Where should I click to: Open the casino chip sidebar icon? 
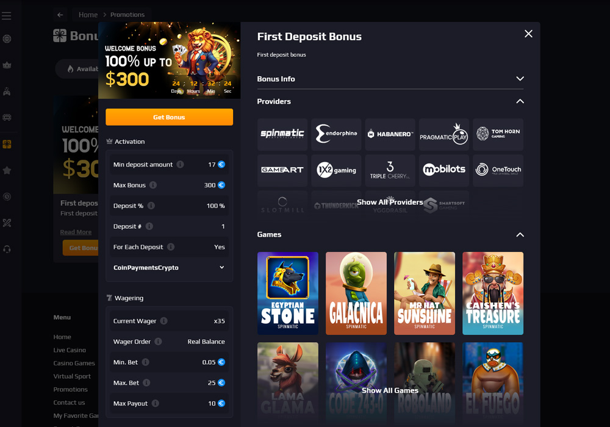pyautogui.click(x=7, y=39)
